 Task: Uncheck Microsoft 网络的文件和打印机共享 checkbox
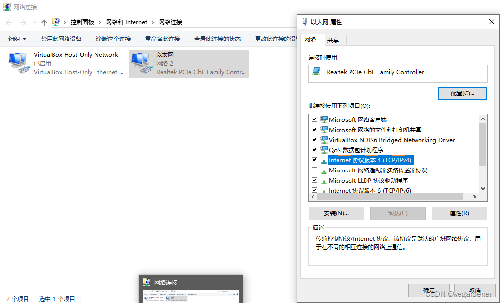314,130
